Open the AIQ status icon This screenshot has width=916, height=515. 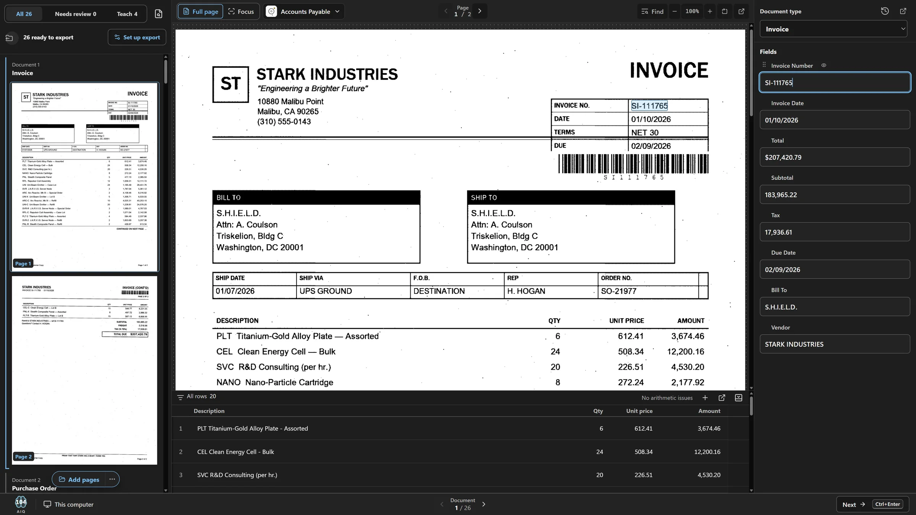(21, 504)
